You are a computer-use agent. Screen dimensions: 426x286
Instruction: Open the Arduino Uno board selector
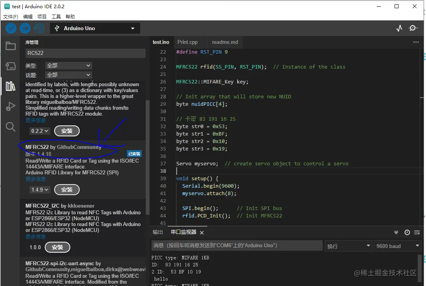pyautogui.click(x=95, y=28)
